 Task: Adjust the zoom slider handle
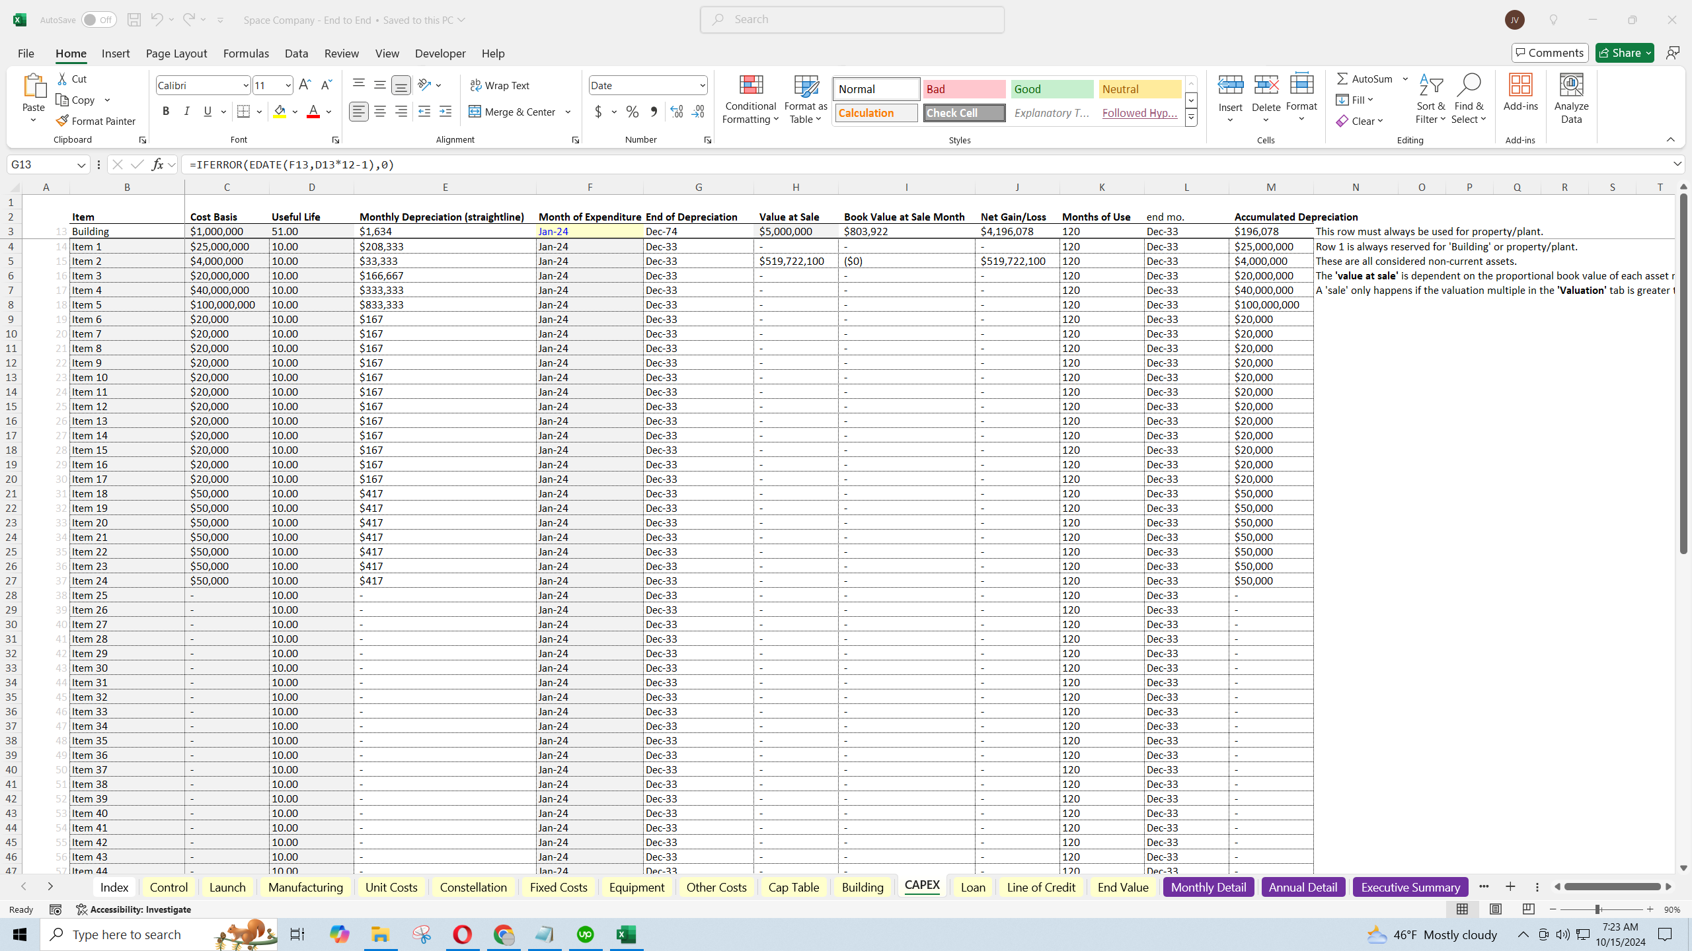click(x=1597, y=909)
